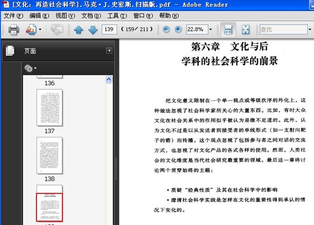This screenshot has height=225, width=314.
Task: Click the panel splitter grip handle
Action: (x=116, y=169)
